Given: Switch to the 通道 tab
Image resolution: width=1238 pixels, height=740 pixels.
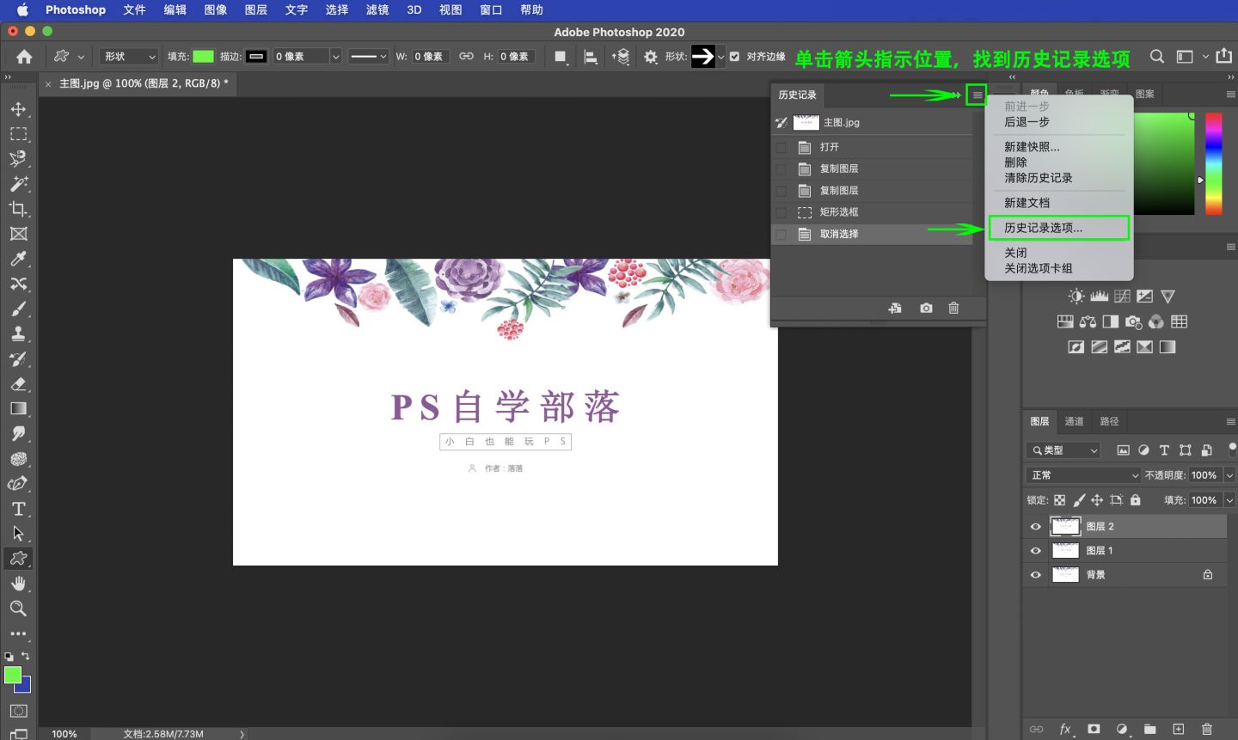Looking at the screenshot, I should point(1074,421).
